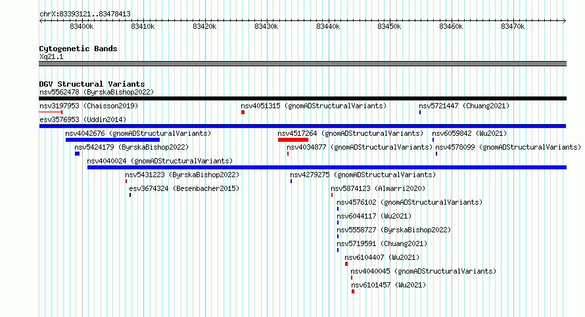Open nsv5558727 (ByrskaBishop2022) label
The image size is (585, 317).
(394, 230)
